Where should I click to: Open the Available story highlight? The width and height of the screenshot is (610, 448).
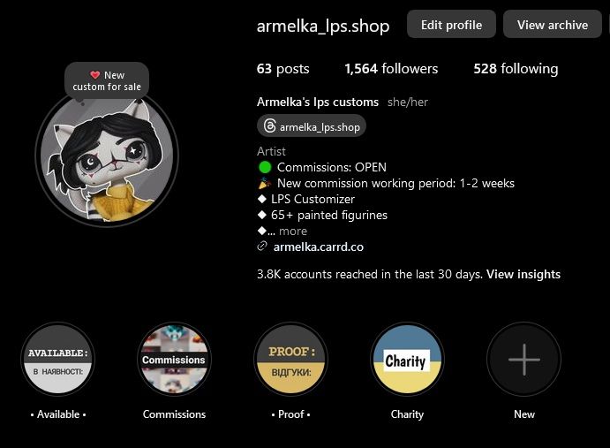click(x=58, y=359)
